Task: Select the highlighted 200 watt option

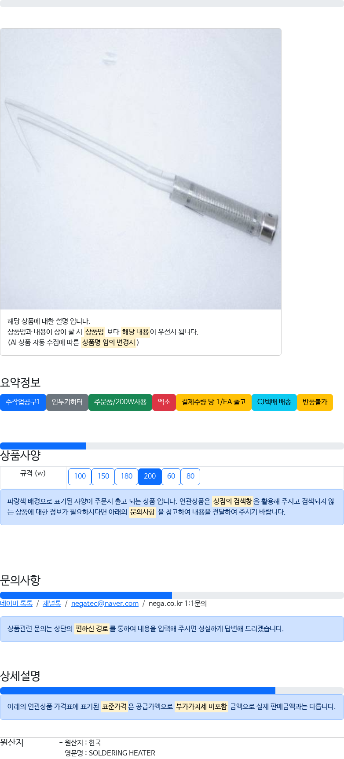Action: (x=150, y=476)
